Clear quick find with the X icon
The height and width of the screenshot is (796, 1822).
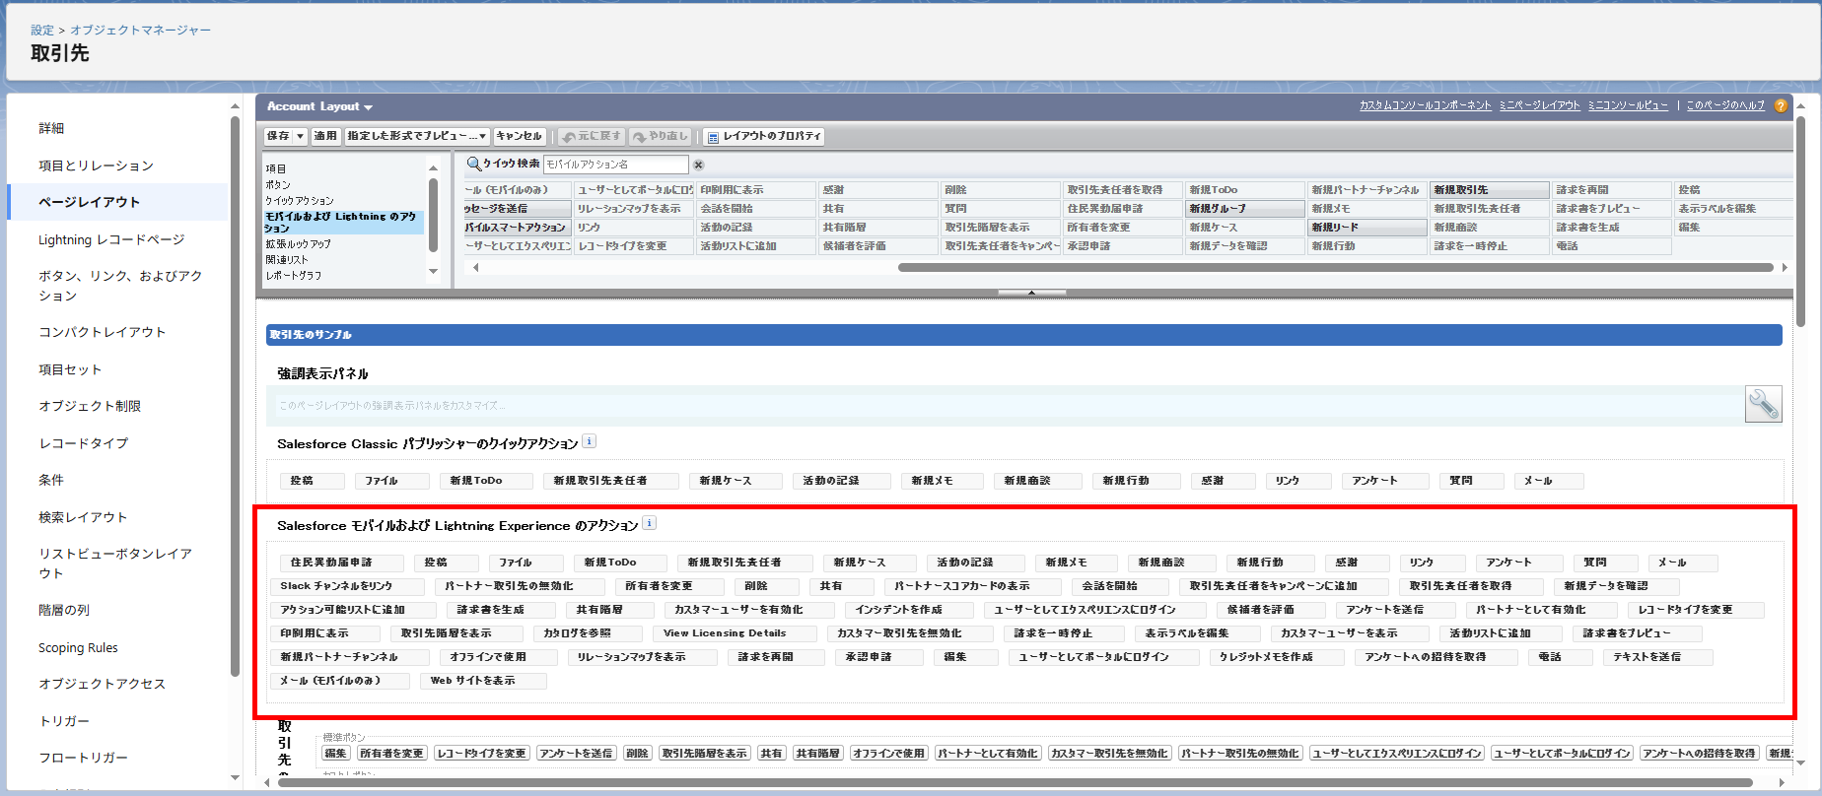[x=698, y=165]
